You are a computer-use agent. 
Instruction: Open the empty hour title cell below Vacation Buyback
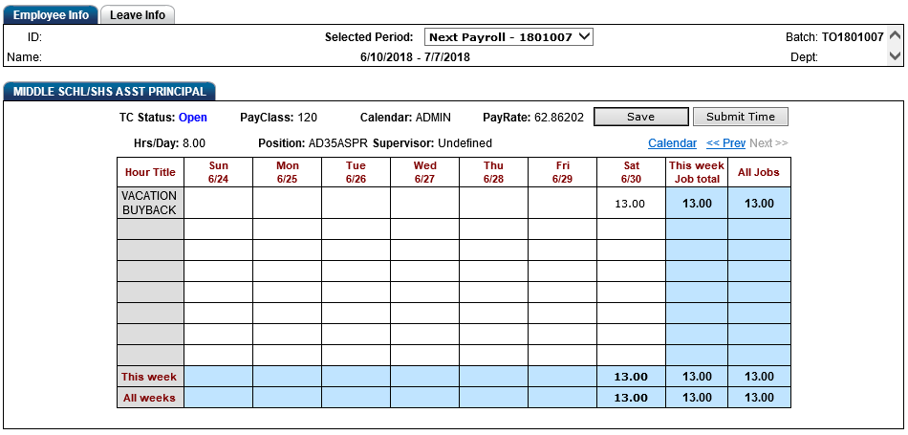coord(151,228)
